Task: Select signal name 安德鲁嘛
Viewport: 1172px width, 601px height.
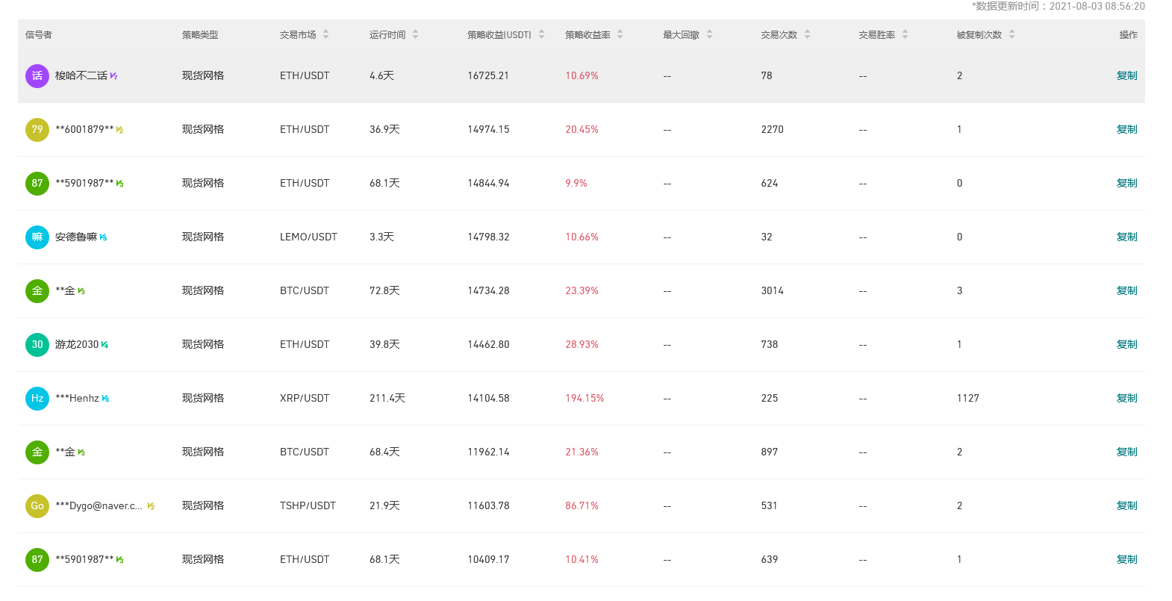Action: click(x=76, y=237)
